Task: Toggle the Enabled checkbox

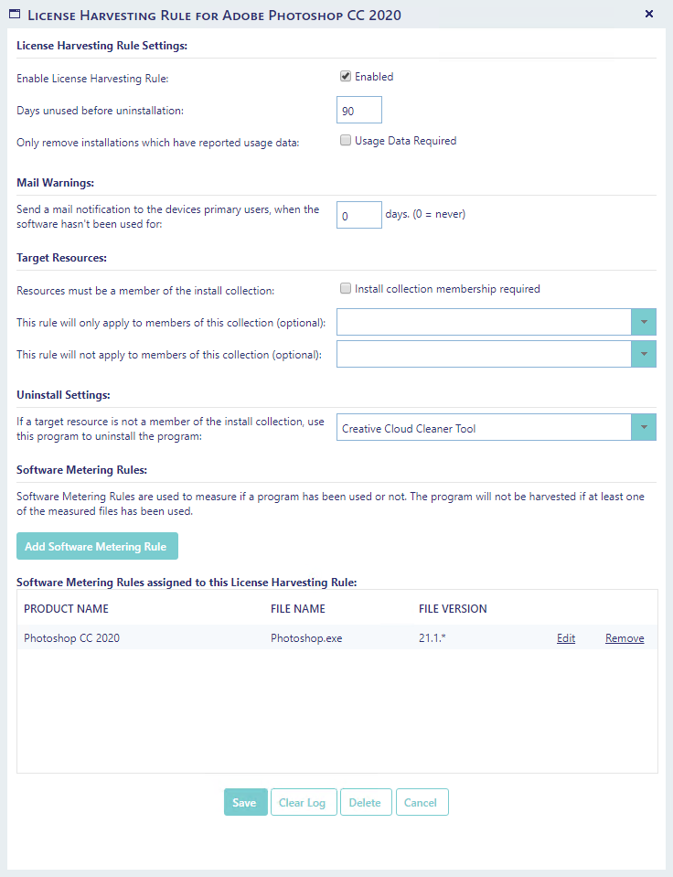Action: pos(346,77)
